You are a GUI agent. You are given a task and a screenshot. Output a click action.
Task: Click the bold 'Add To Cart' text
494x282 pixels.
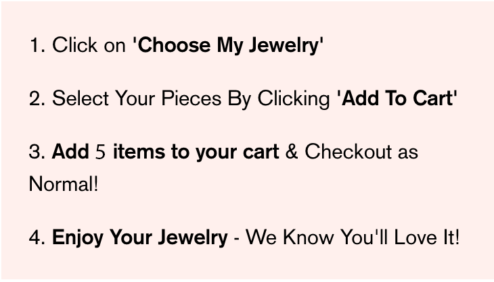pyautogui.click(x=397, y=98)
